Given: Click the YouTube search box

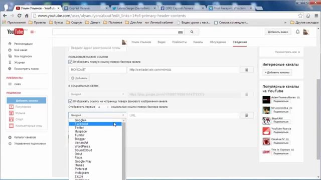Looking at the screenshot, I should (118, 32).
